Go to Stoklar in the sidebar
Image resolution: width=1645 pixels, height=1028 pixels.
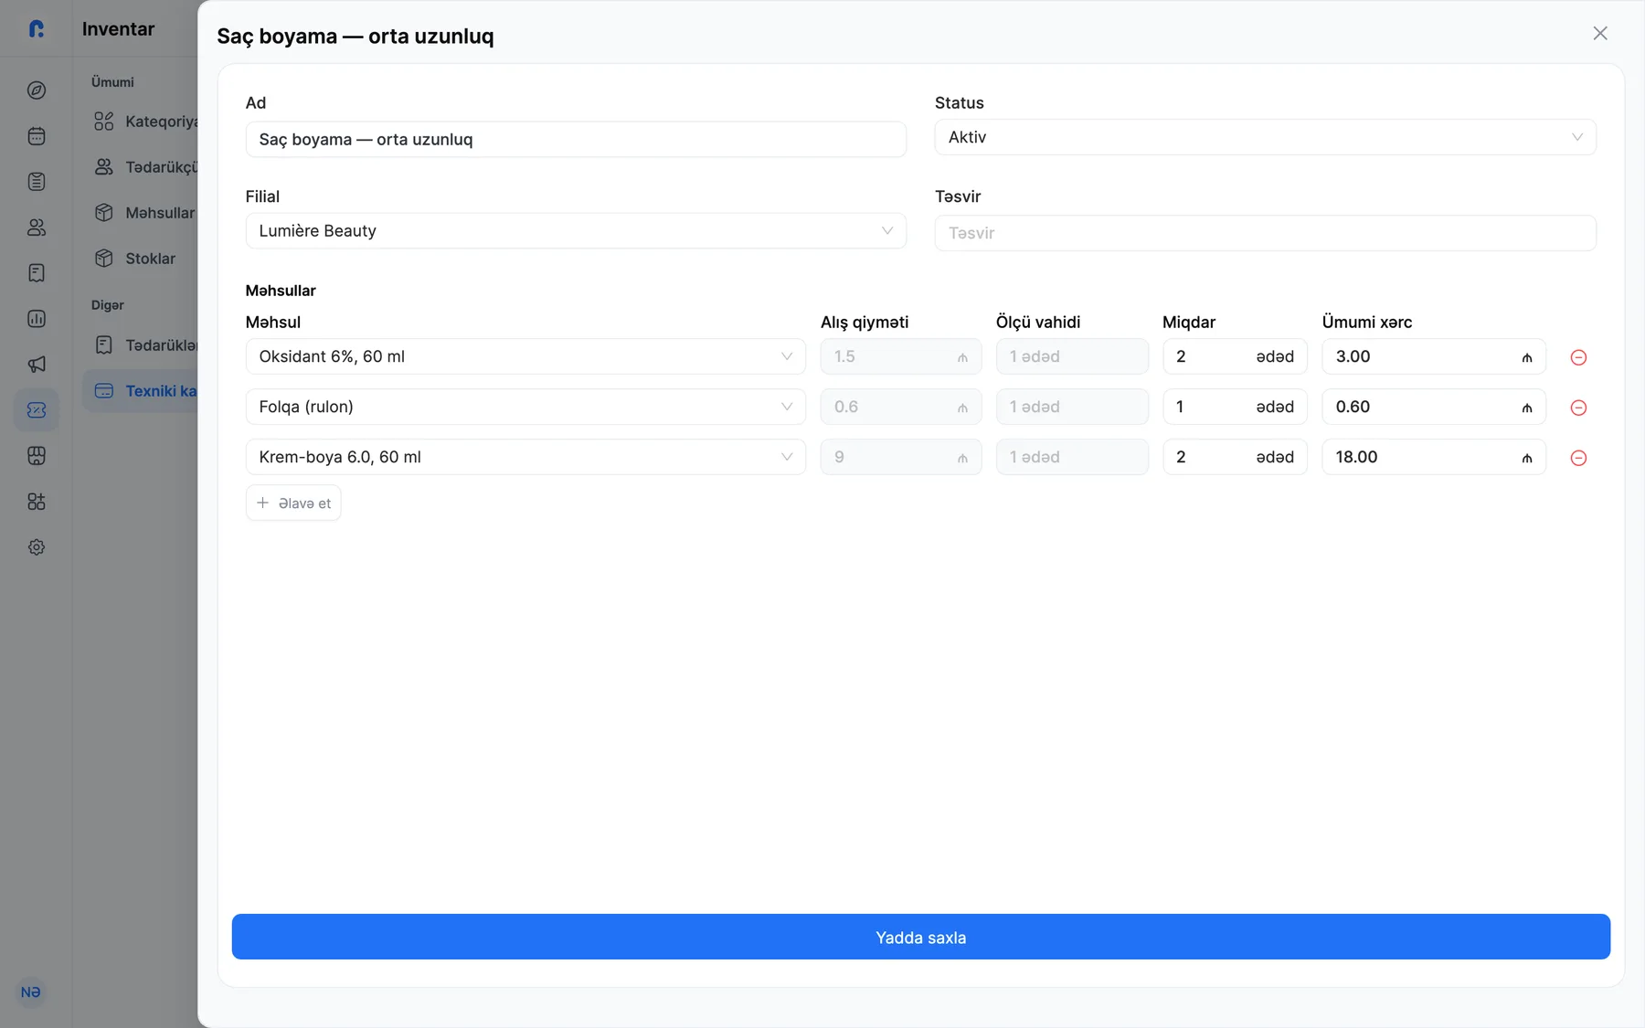click(144, 259)
